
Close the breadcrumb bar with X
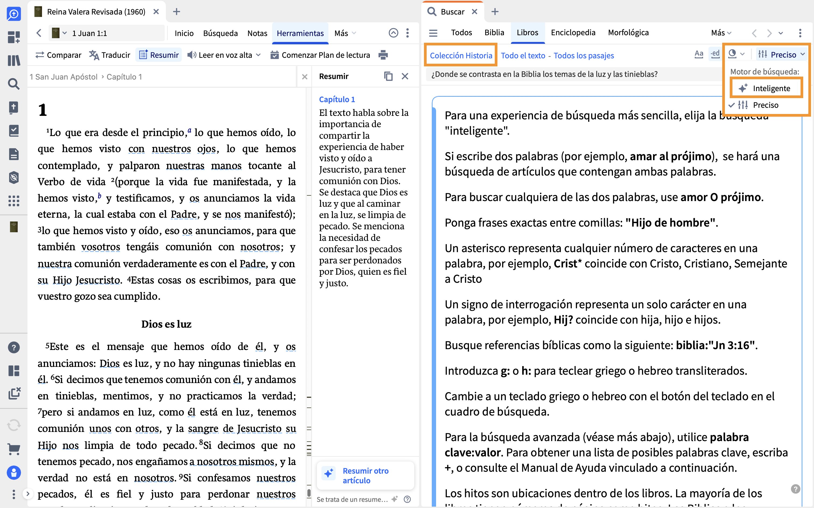pos(304,77)
